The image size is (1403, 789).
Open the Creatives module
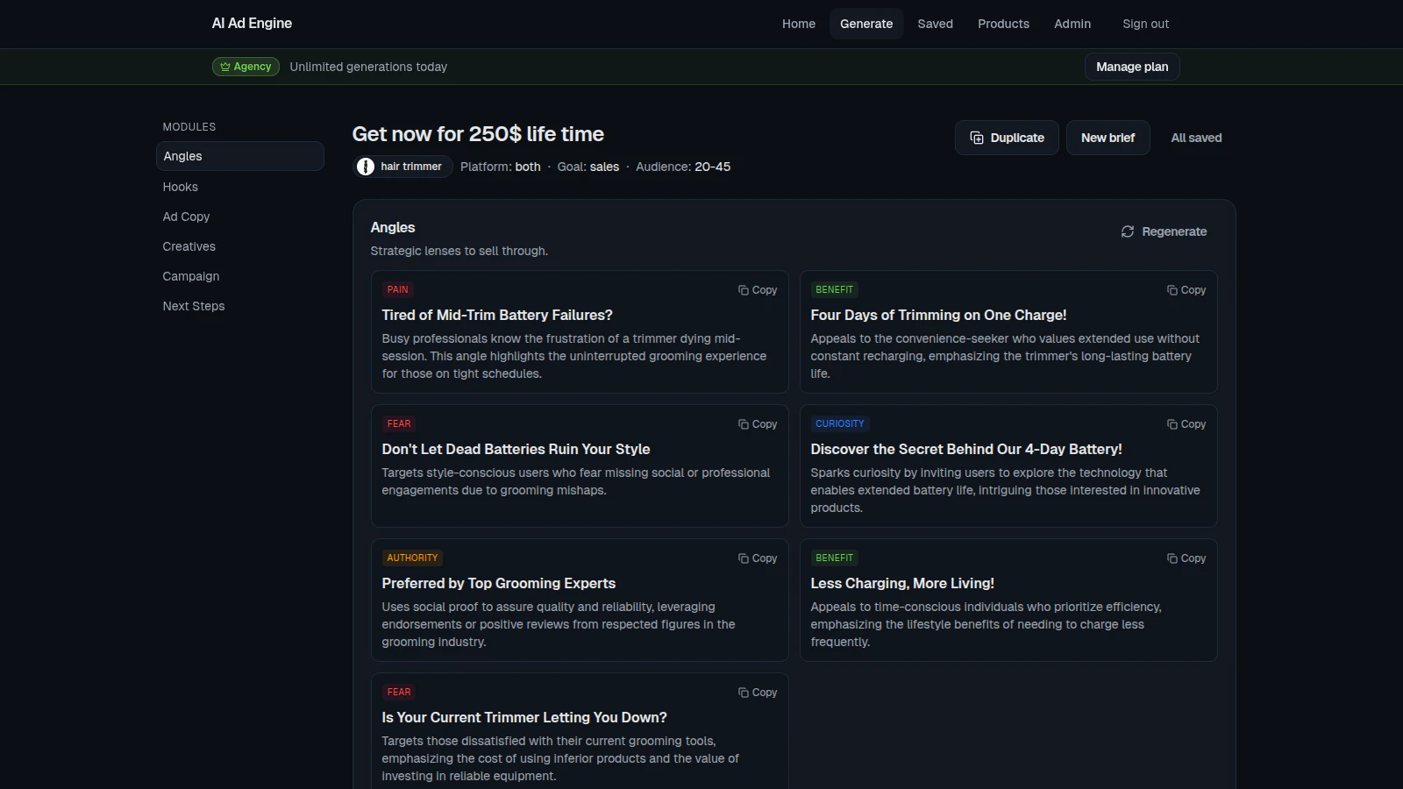coord(240,246)
